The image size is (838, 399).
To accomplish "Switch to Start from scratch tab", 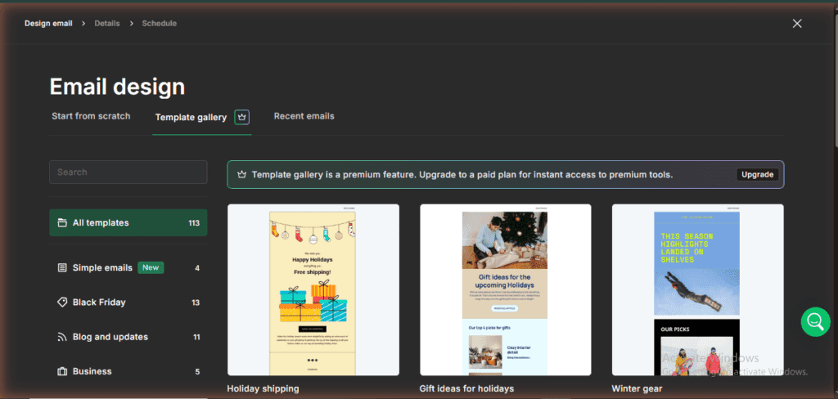I will (x=91, y=116).
